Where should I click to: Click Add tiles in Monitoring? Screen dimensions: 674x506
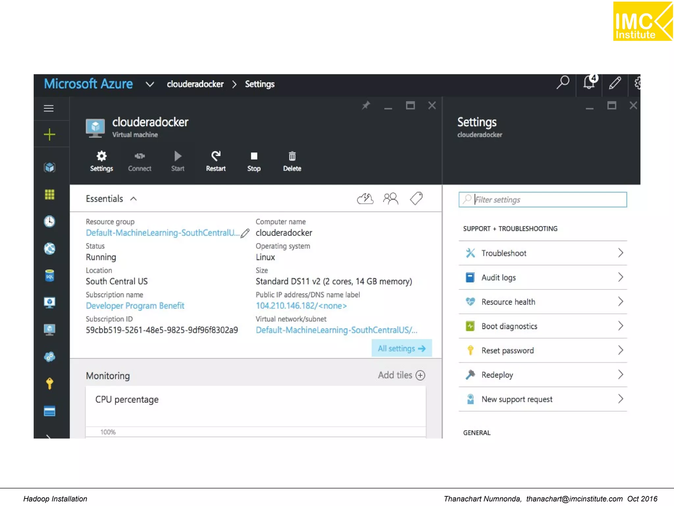(x=402, y=375)
